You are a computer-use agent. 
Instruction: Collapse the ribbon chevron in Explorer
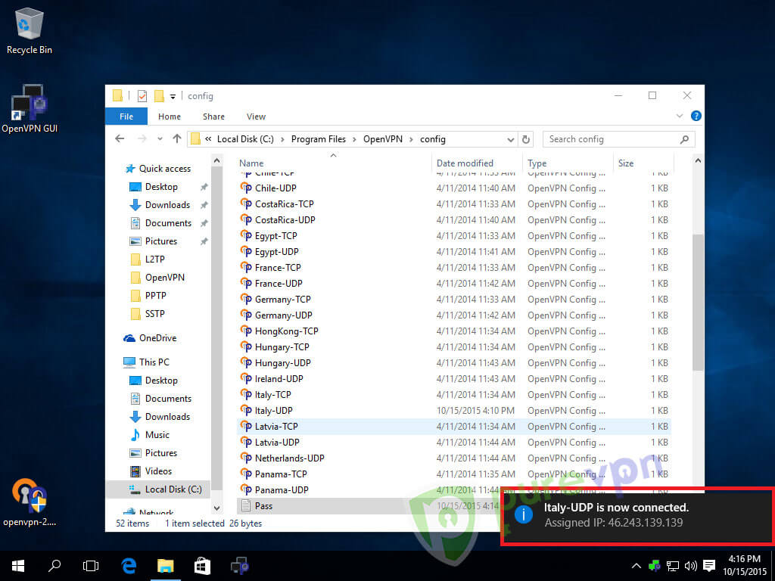coord(680,116)
